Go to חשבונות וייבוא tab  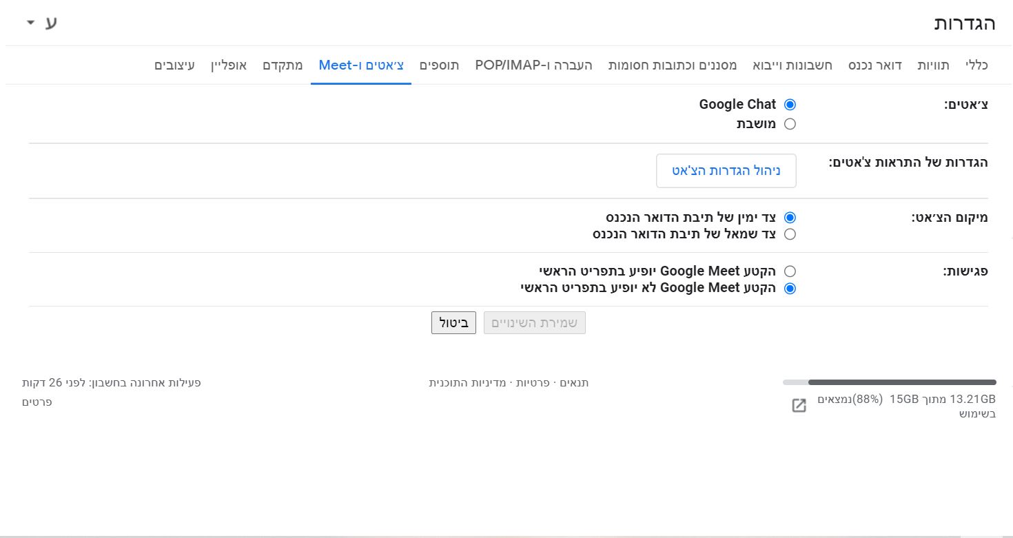(790, 65)
